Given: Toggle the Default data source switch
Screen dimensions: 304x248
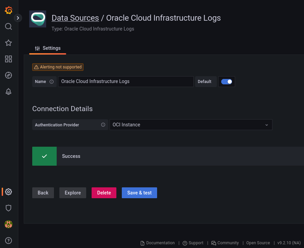Looking at the screenshot, I should click(226, 82).
